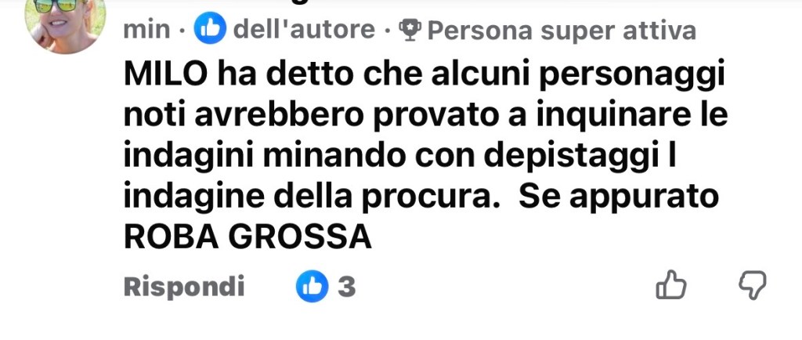Click the blue like badge beside dell'autore

pos(210,29)
